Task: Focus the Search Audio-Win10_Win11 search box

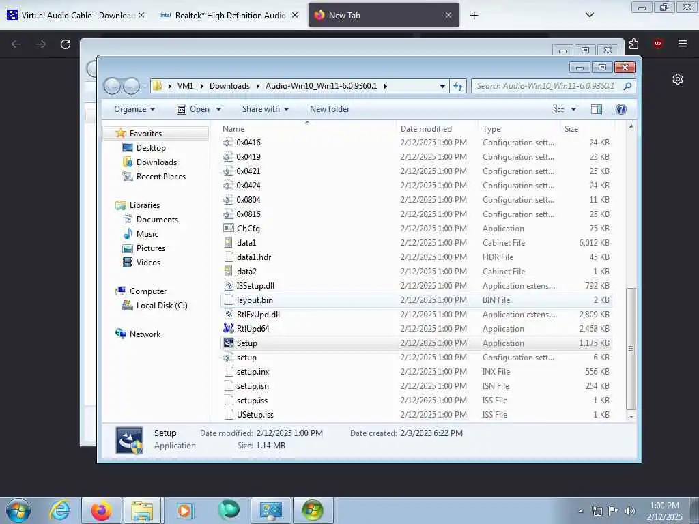Action: pos(547,86)
